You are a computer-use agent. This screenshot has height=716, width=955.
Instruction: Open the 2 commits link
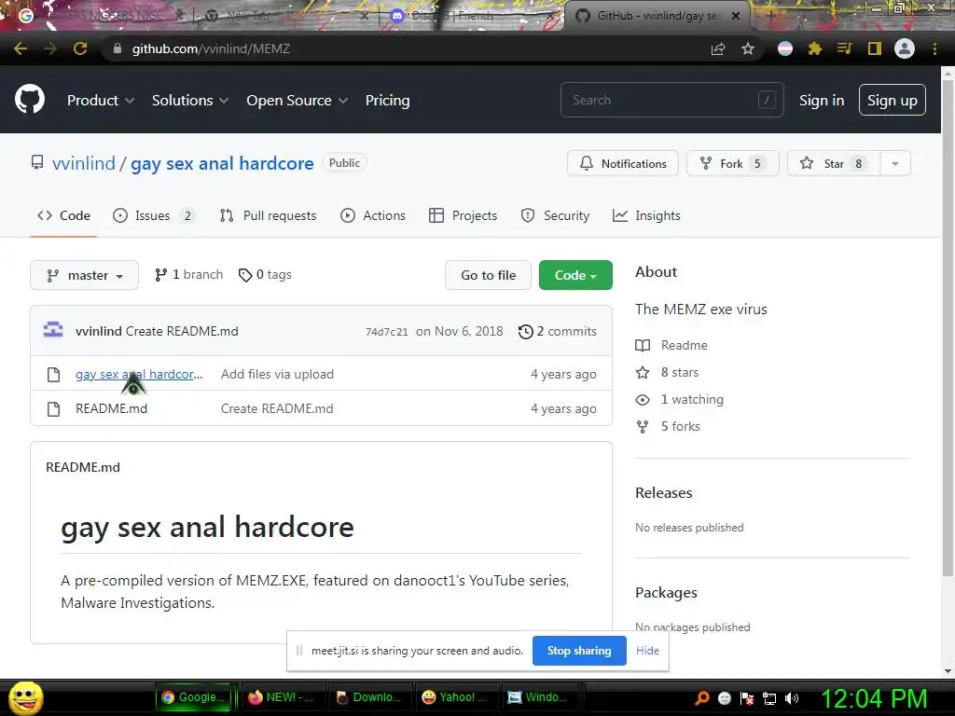[558, 332]
